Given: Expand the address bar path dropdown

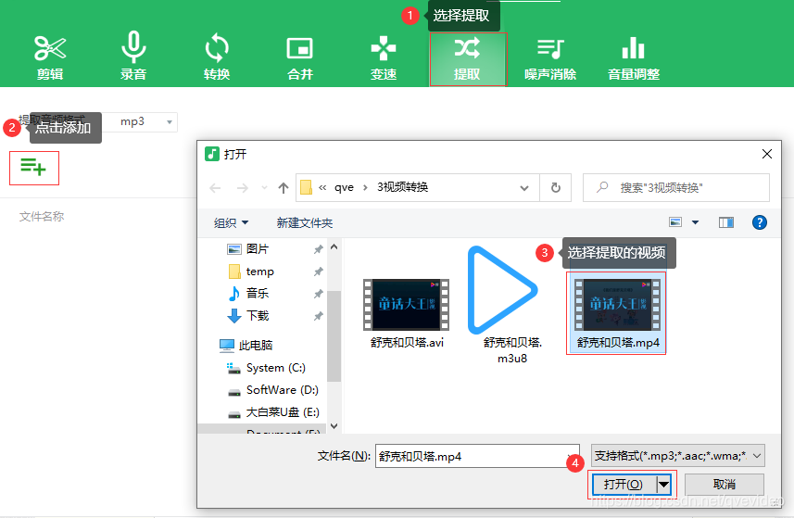Looking at the screenshot, I should (x=524, y=188).
